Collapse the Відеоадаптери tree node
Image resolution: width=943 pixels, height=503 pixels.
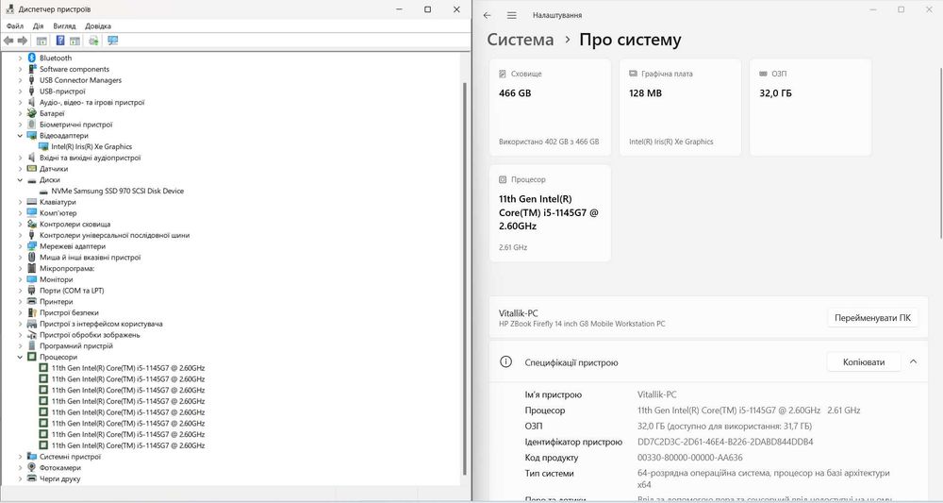tap(20, 135)
